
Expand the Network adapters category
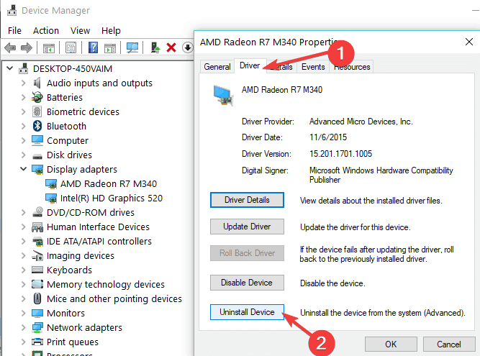23,327
